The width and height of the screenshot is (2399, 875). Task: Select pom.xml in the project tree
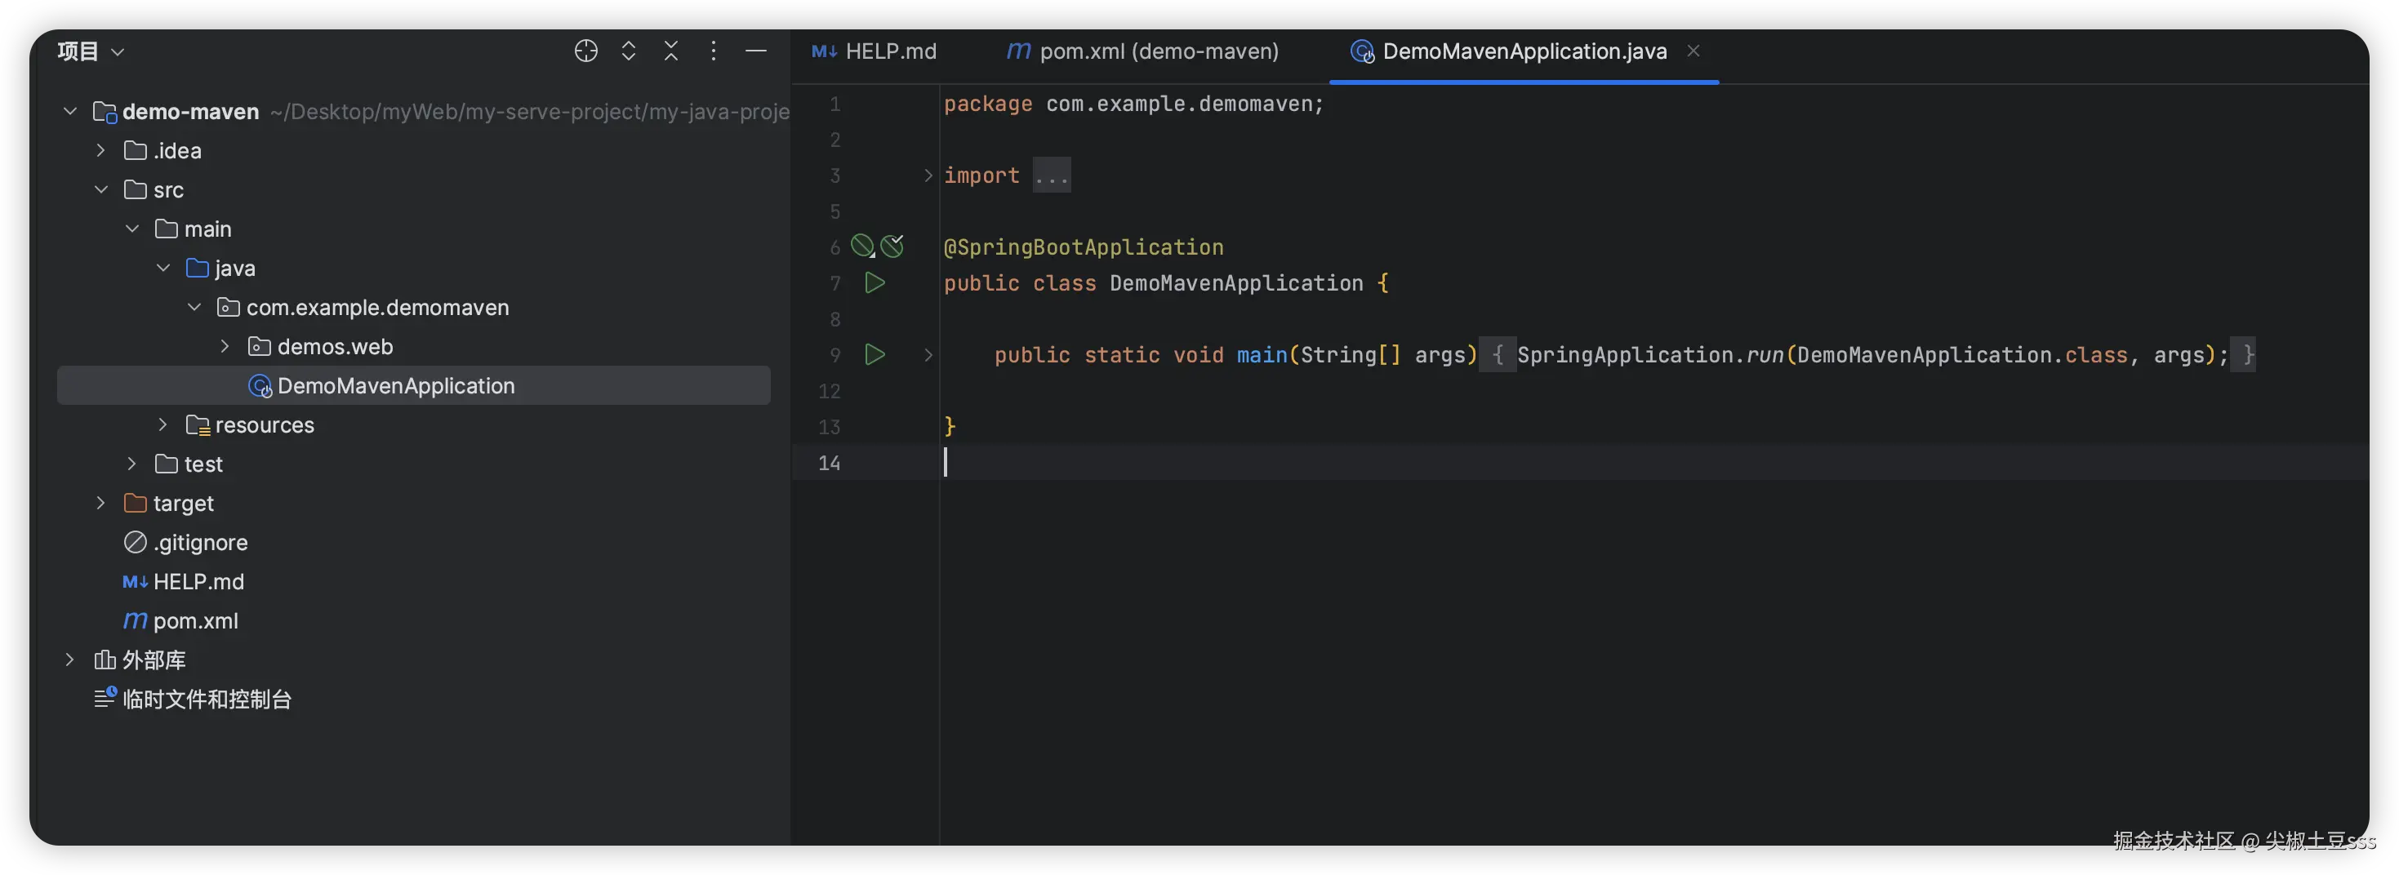click(x=194, y=621)
